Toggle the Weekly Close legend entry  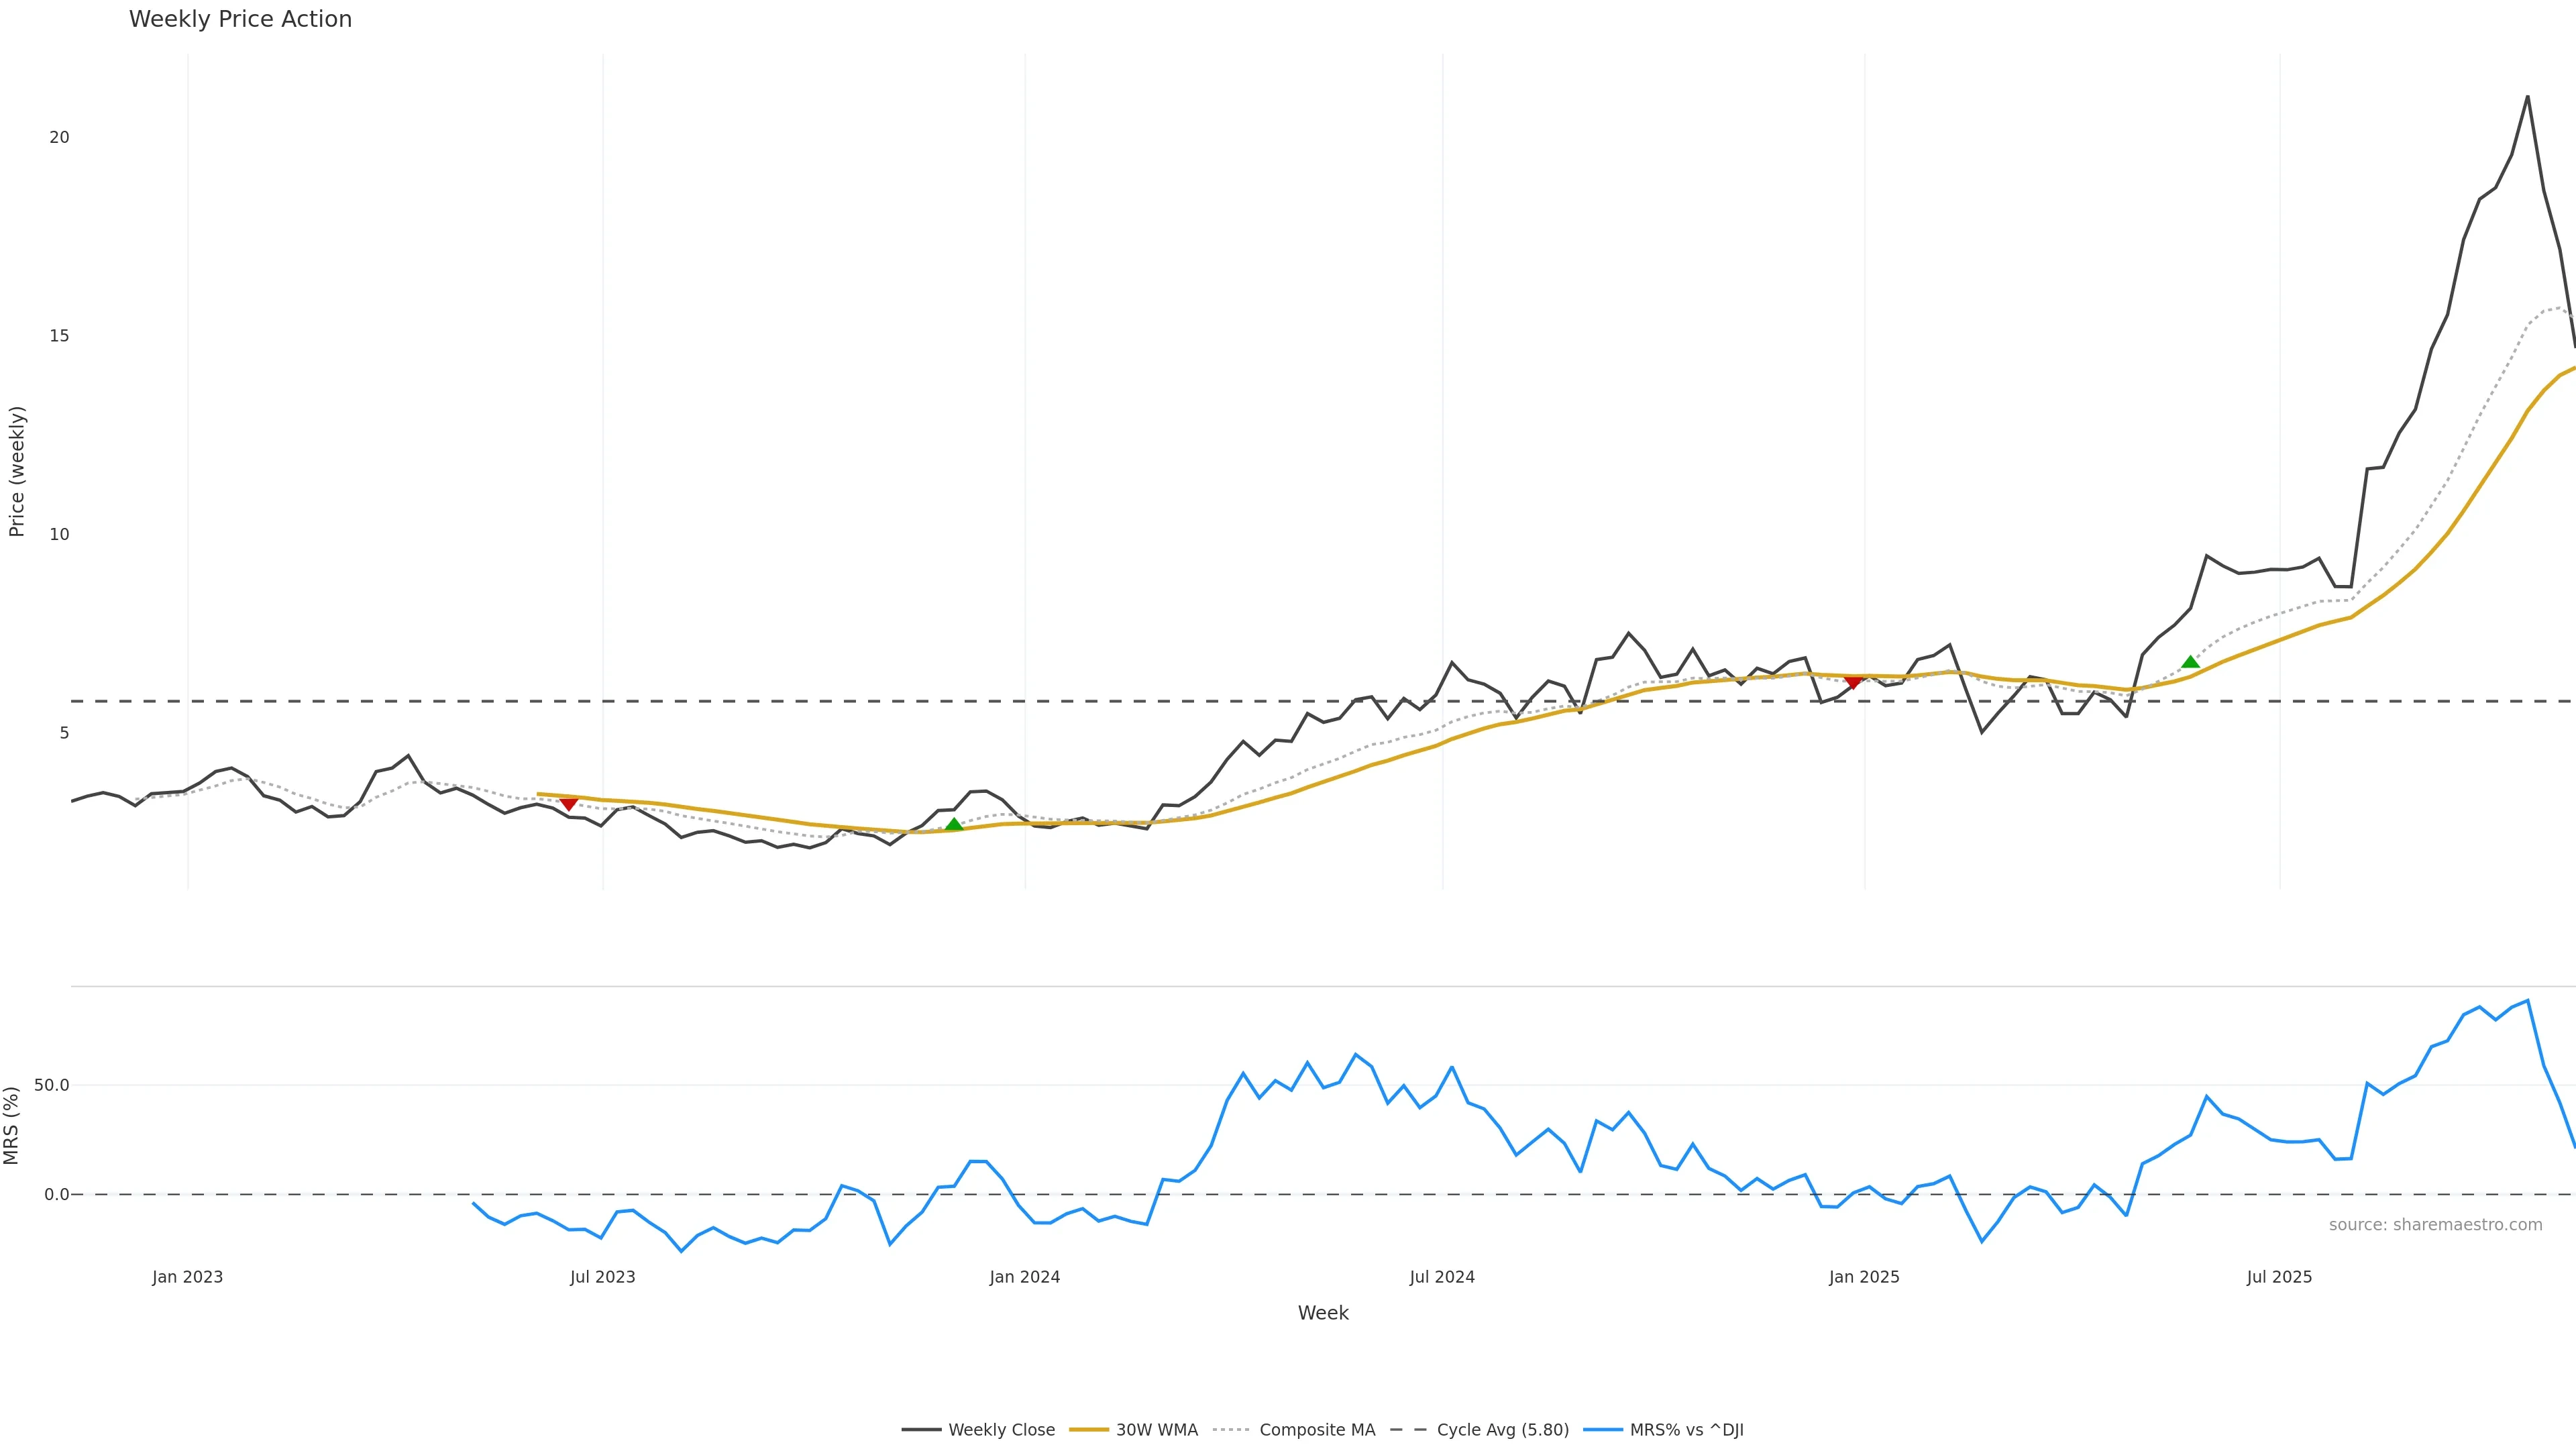[x=1001, y=1430]
